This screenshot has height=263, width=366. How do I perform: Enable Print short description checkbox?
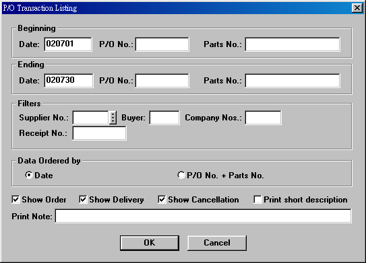[x=257, y=200]
